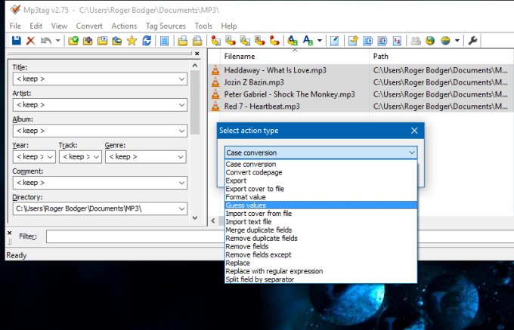
Task: Expand the Genre field dropdown
Action: pyautogui.click(x=179, y=157)
